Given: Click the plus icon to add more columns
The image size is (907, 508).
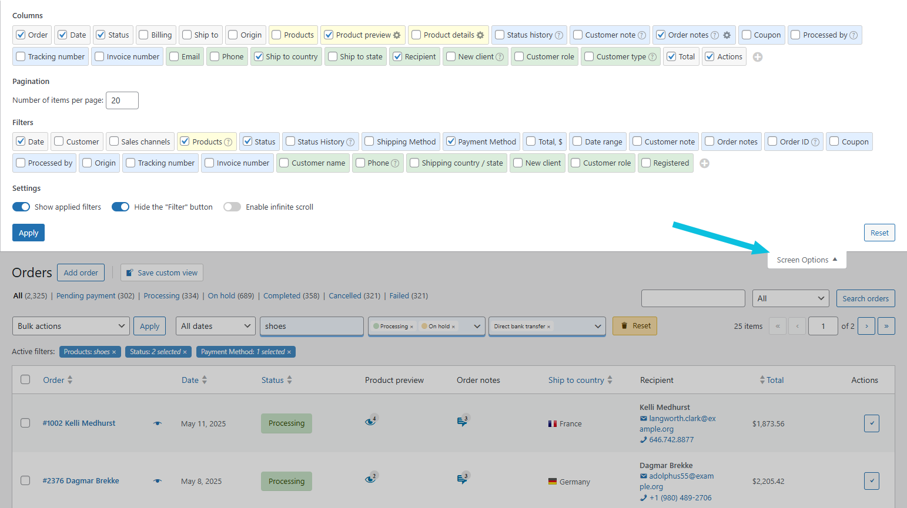Looking at the screenshot, I should [758, 56].
